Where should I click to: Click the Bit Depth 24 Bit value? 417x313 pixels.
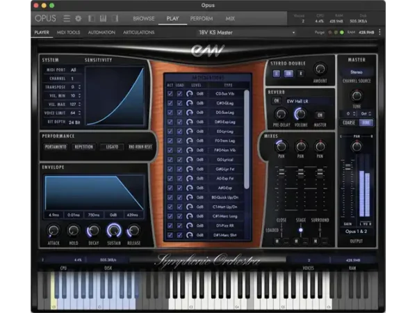[74, 122]
